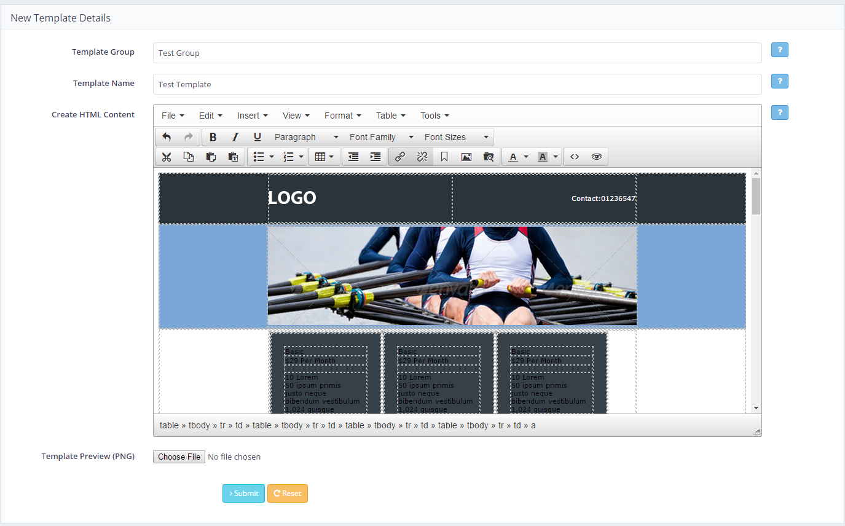The image size is (845, 526).
Task: Insert an anchor with the bookmark icon
Action: pyautogui.click(x=444, y=157)
